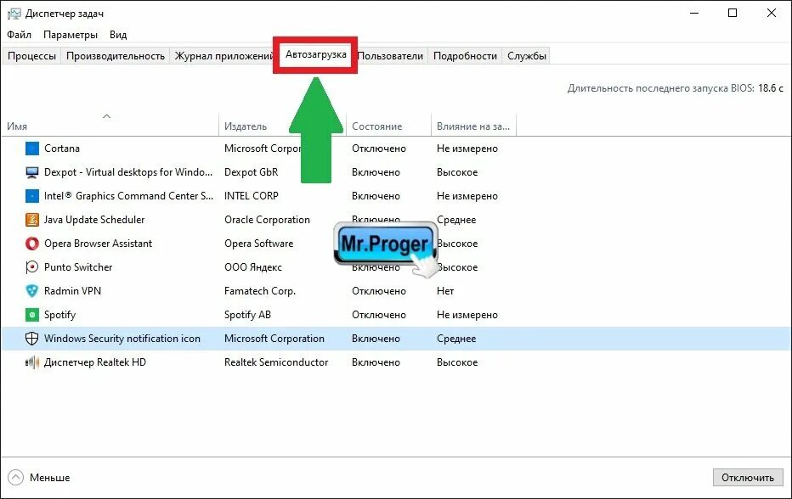Go to the Службы tab
This screenshot has width=792, height=499.
[527, 56]
